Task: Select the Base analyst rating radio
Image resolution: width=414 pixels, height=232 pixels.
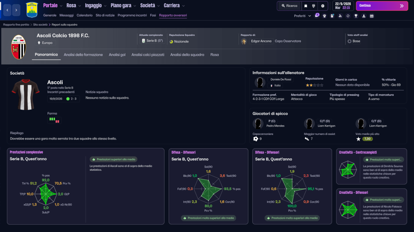Action: 349,41
